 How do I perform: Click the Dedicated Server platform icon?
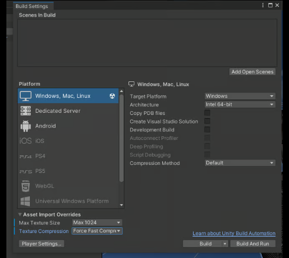click(x=26, y=111)
